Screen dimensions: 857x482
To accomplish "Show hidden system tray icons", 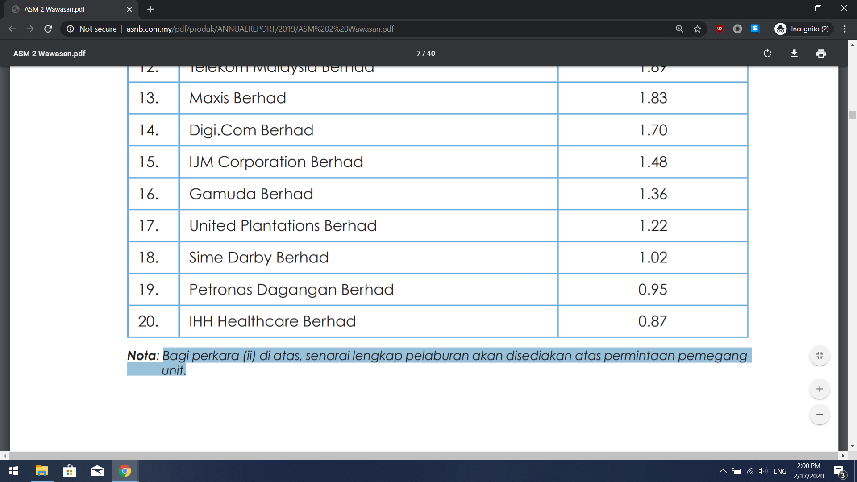I will point(723,471).
